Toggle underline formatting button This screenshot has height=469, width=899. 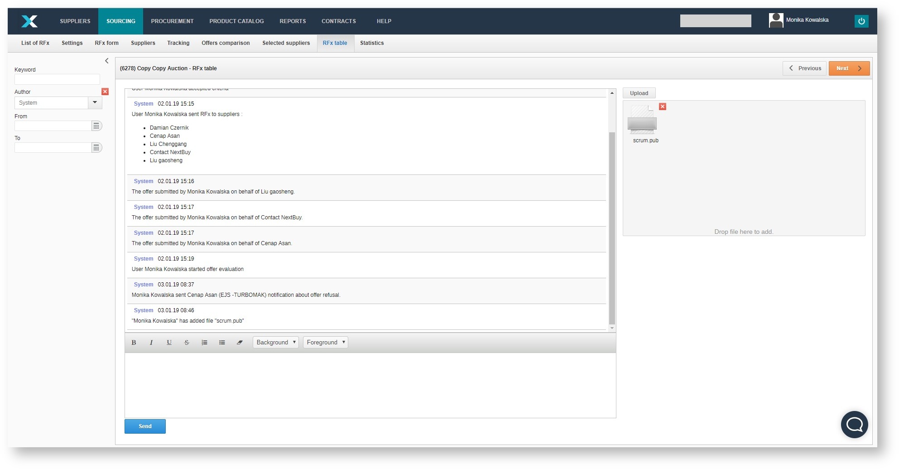click(169, 343)
